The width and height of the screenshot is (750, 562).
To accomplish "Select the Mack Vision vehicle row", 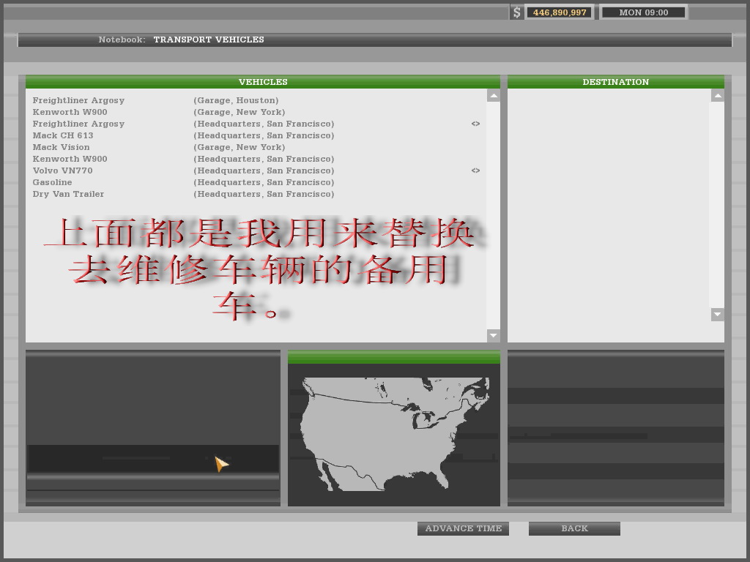I will tap(256, 147).
